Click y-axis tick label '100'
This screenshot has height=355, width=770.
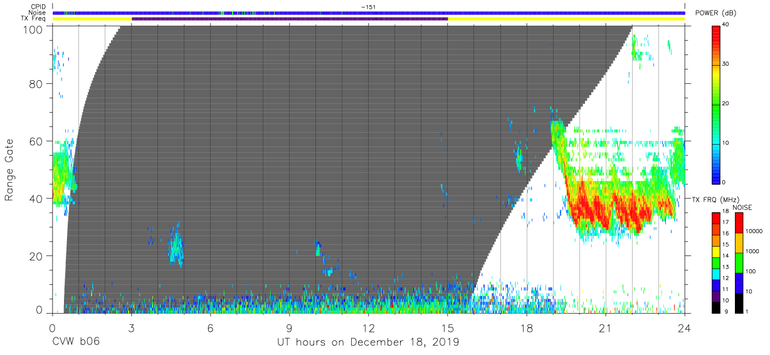click(34, 29)
